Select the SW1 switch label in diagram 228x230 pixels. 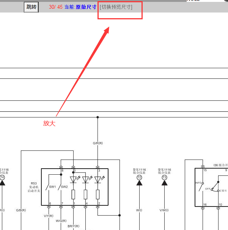pos(52,187)
